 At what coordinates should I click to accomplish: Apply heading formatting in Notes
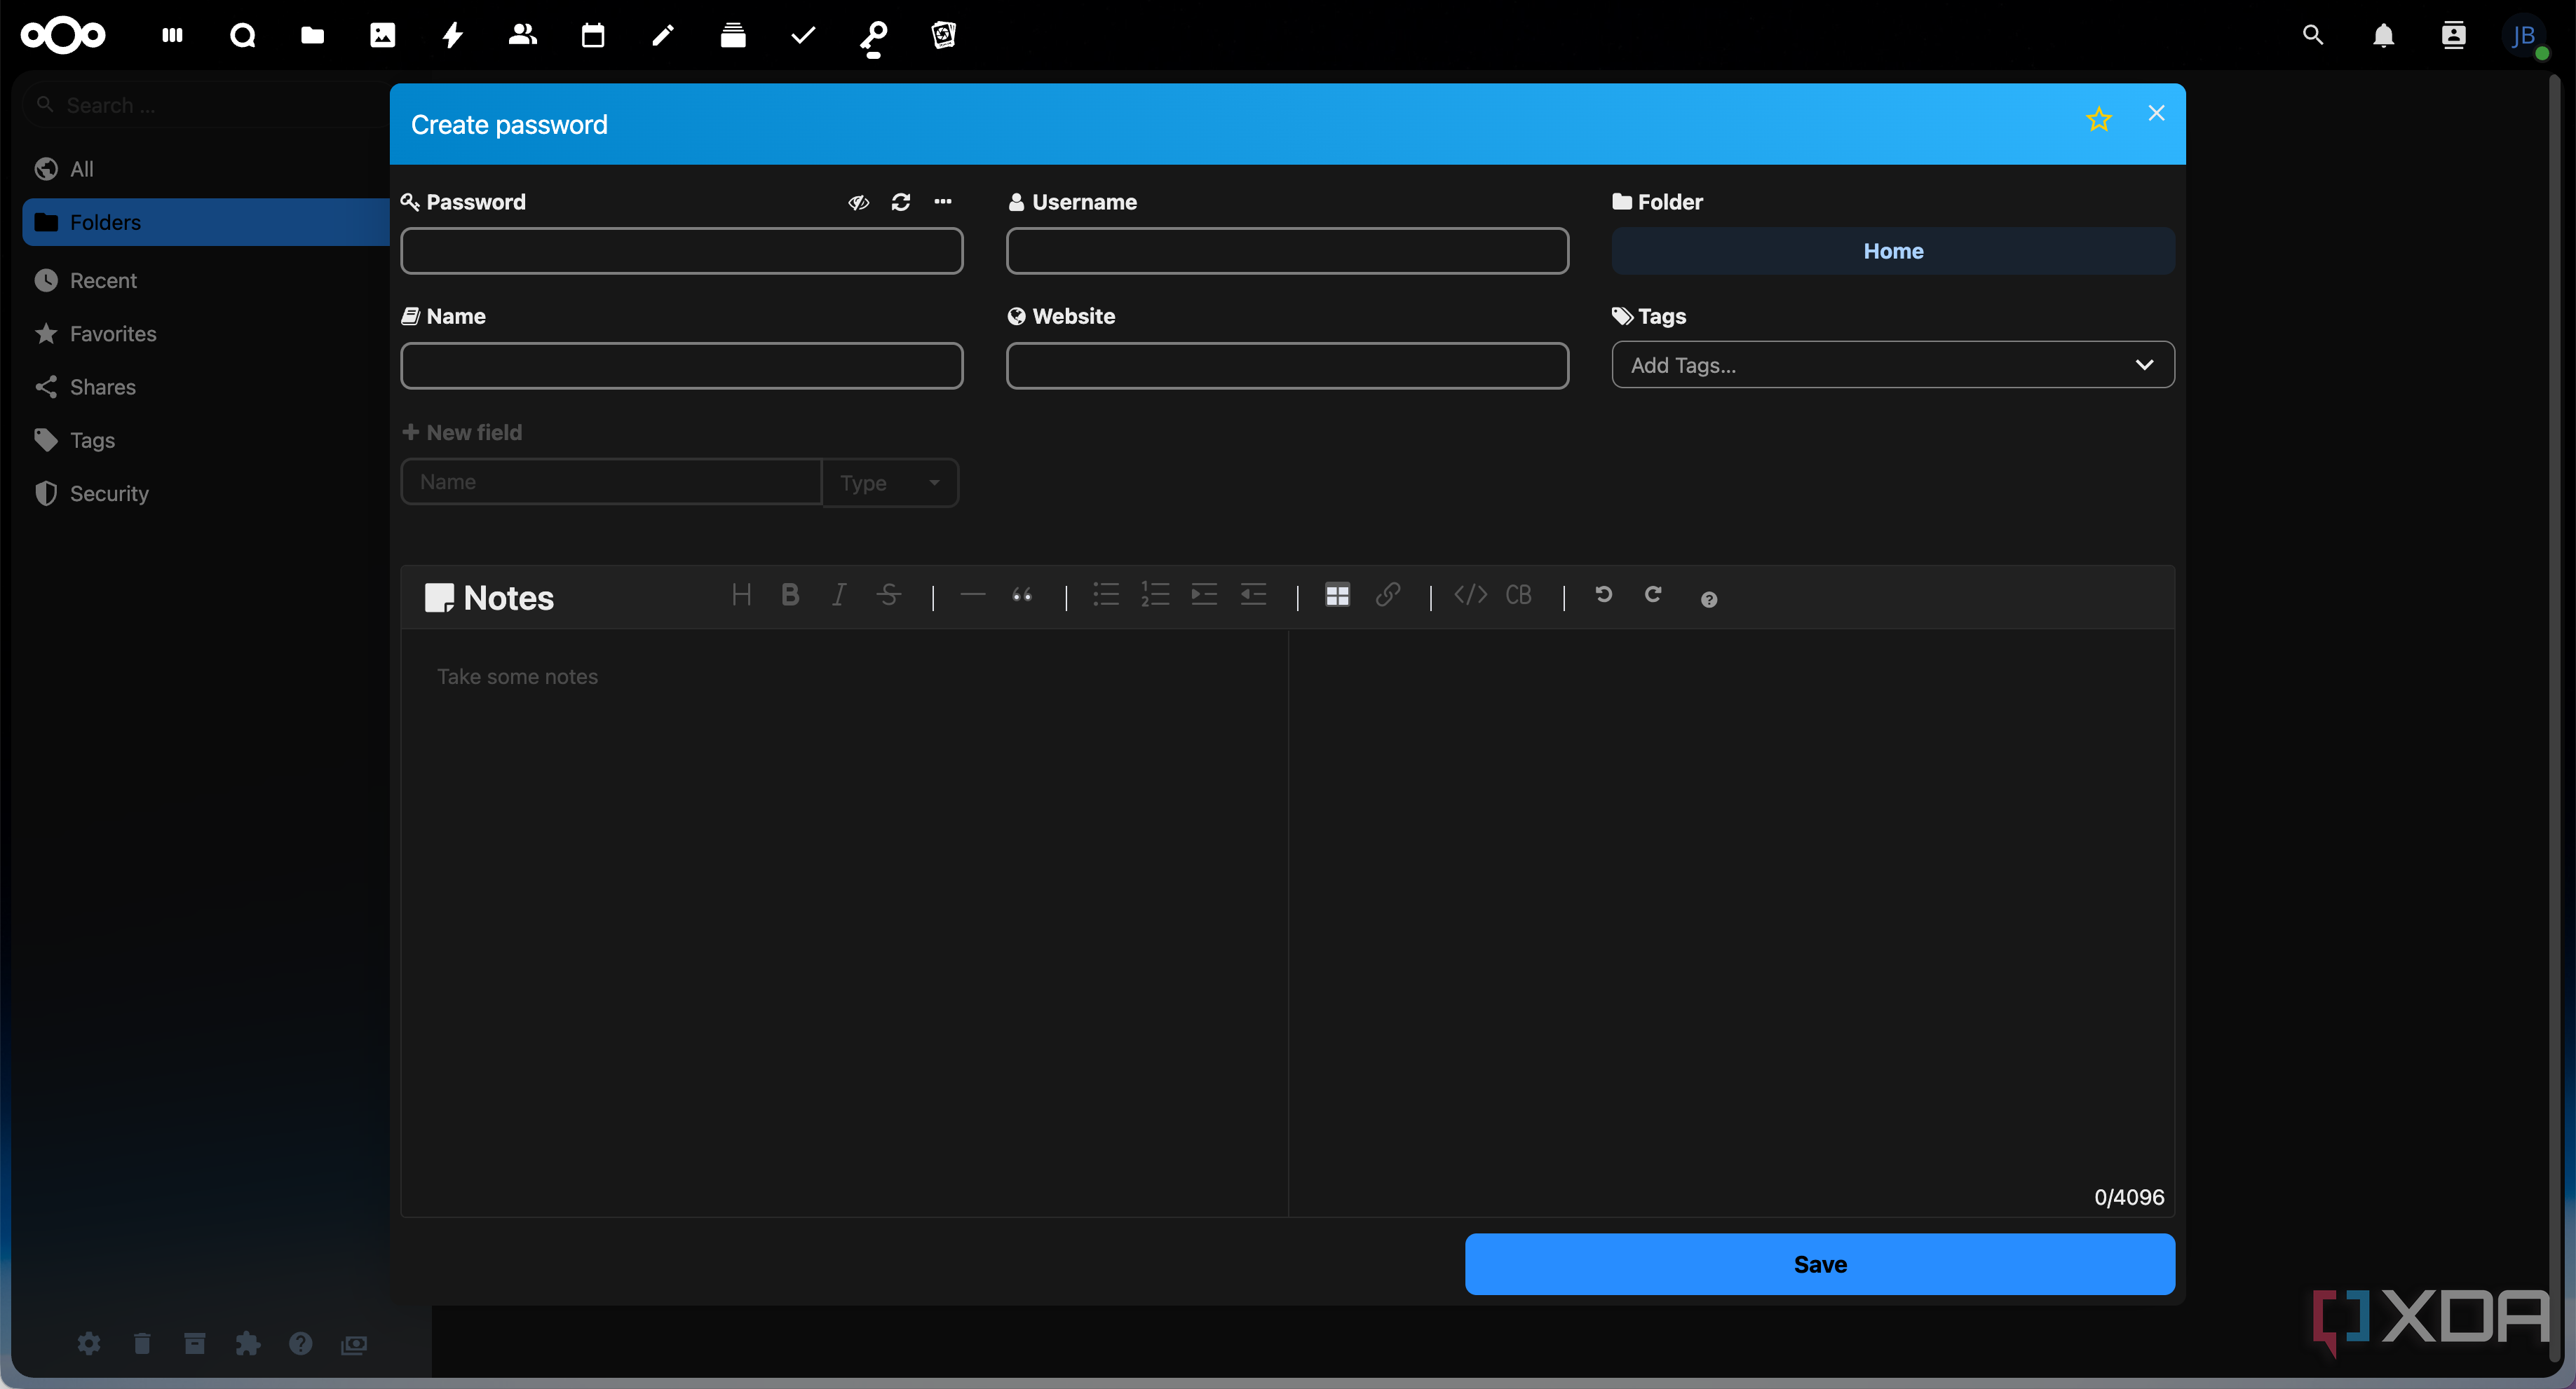(741, 596)
